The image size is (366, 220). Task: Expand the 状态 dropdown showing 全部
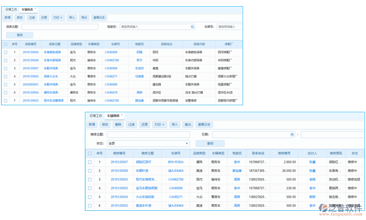pos(187,143)
